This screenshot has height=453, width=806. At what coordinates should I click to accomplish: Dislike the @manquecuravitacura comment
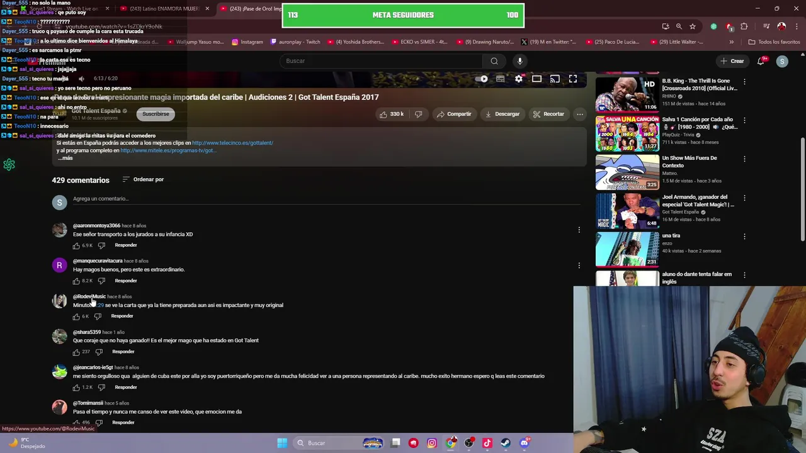(x=101, y=281)
